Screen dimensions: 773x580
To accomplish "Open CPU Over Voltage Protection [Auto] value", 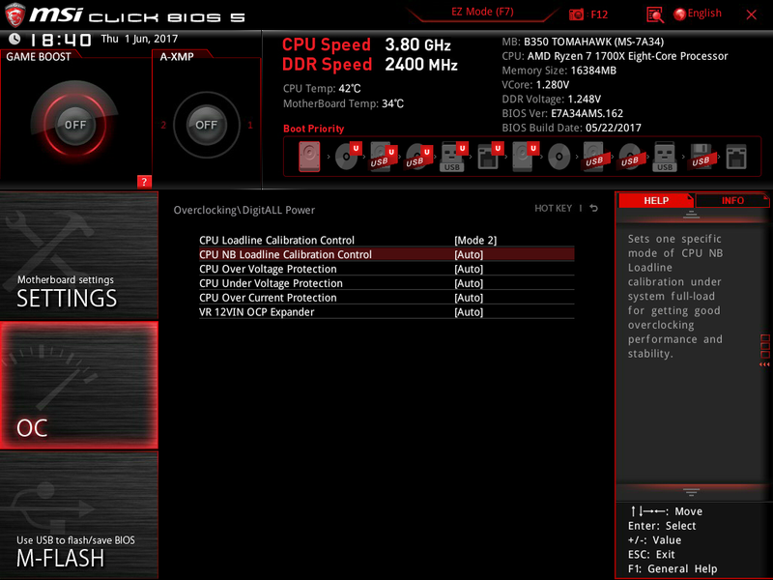I will [469, 269].
